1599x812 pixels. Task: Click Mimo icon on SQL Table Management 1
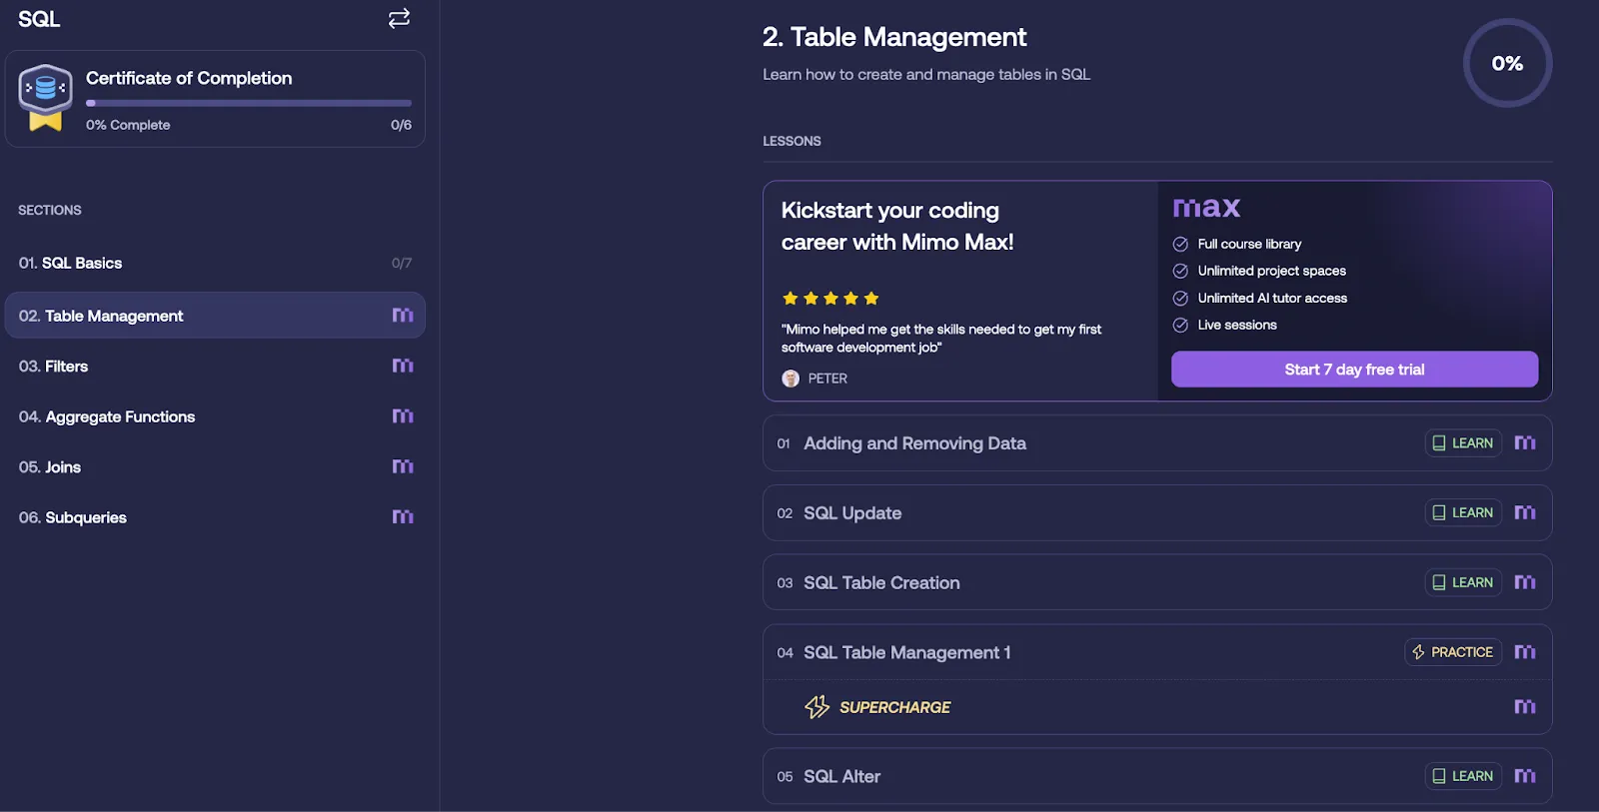pos(1525,652)
